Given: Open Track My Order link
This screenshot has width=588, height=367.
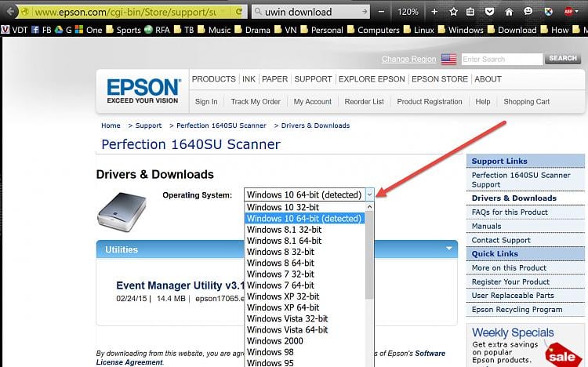Looking at the screenshot, I should click(x=256, y=102).
